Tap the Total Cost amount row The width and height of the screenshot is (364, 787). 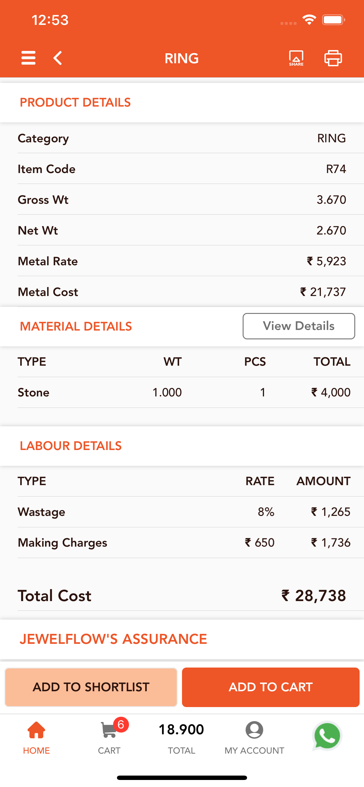182,596
